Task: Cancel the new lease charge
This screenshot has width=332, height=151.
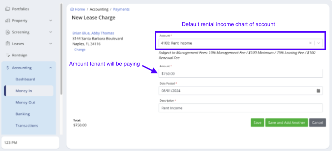Action: [317, 123]
